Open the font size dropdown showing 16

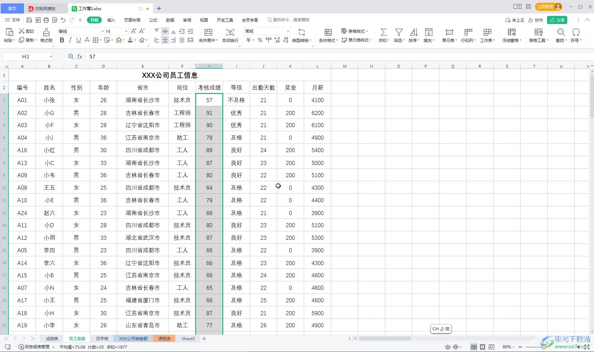pyautogui.click(x=126, y=31)
